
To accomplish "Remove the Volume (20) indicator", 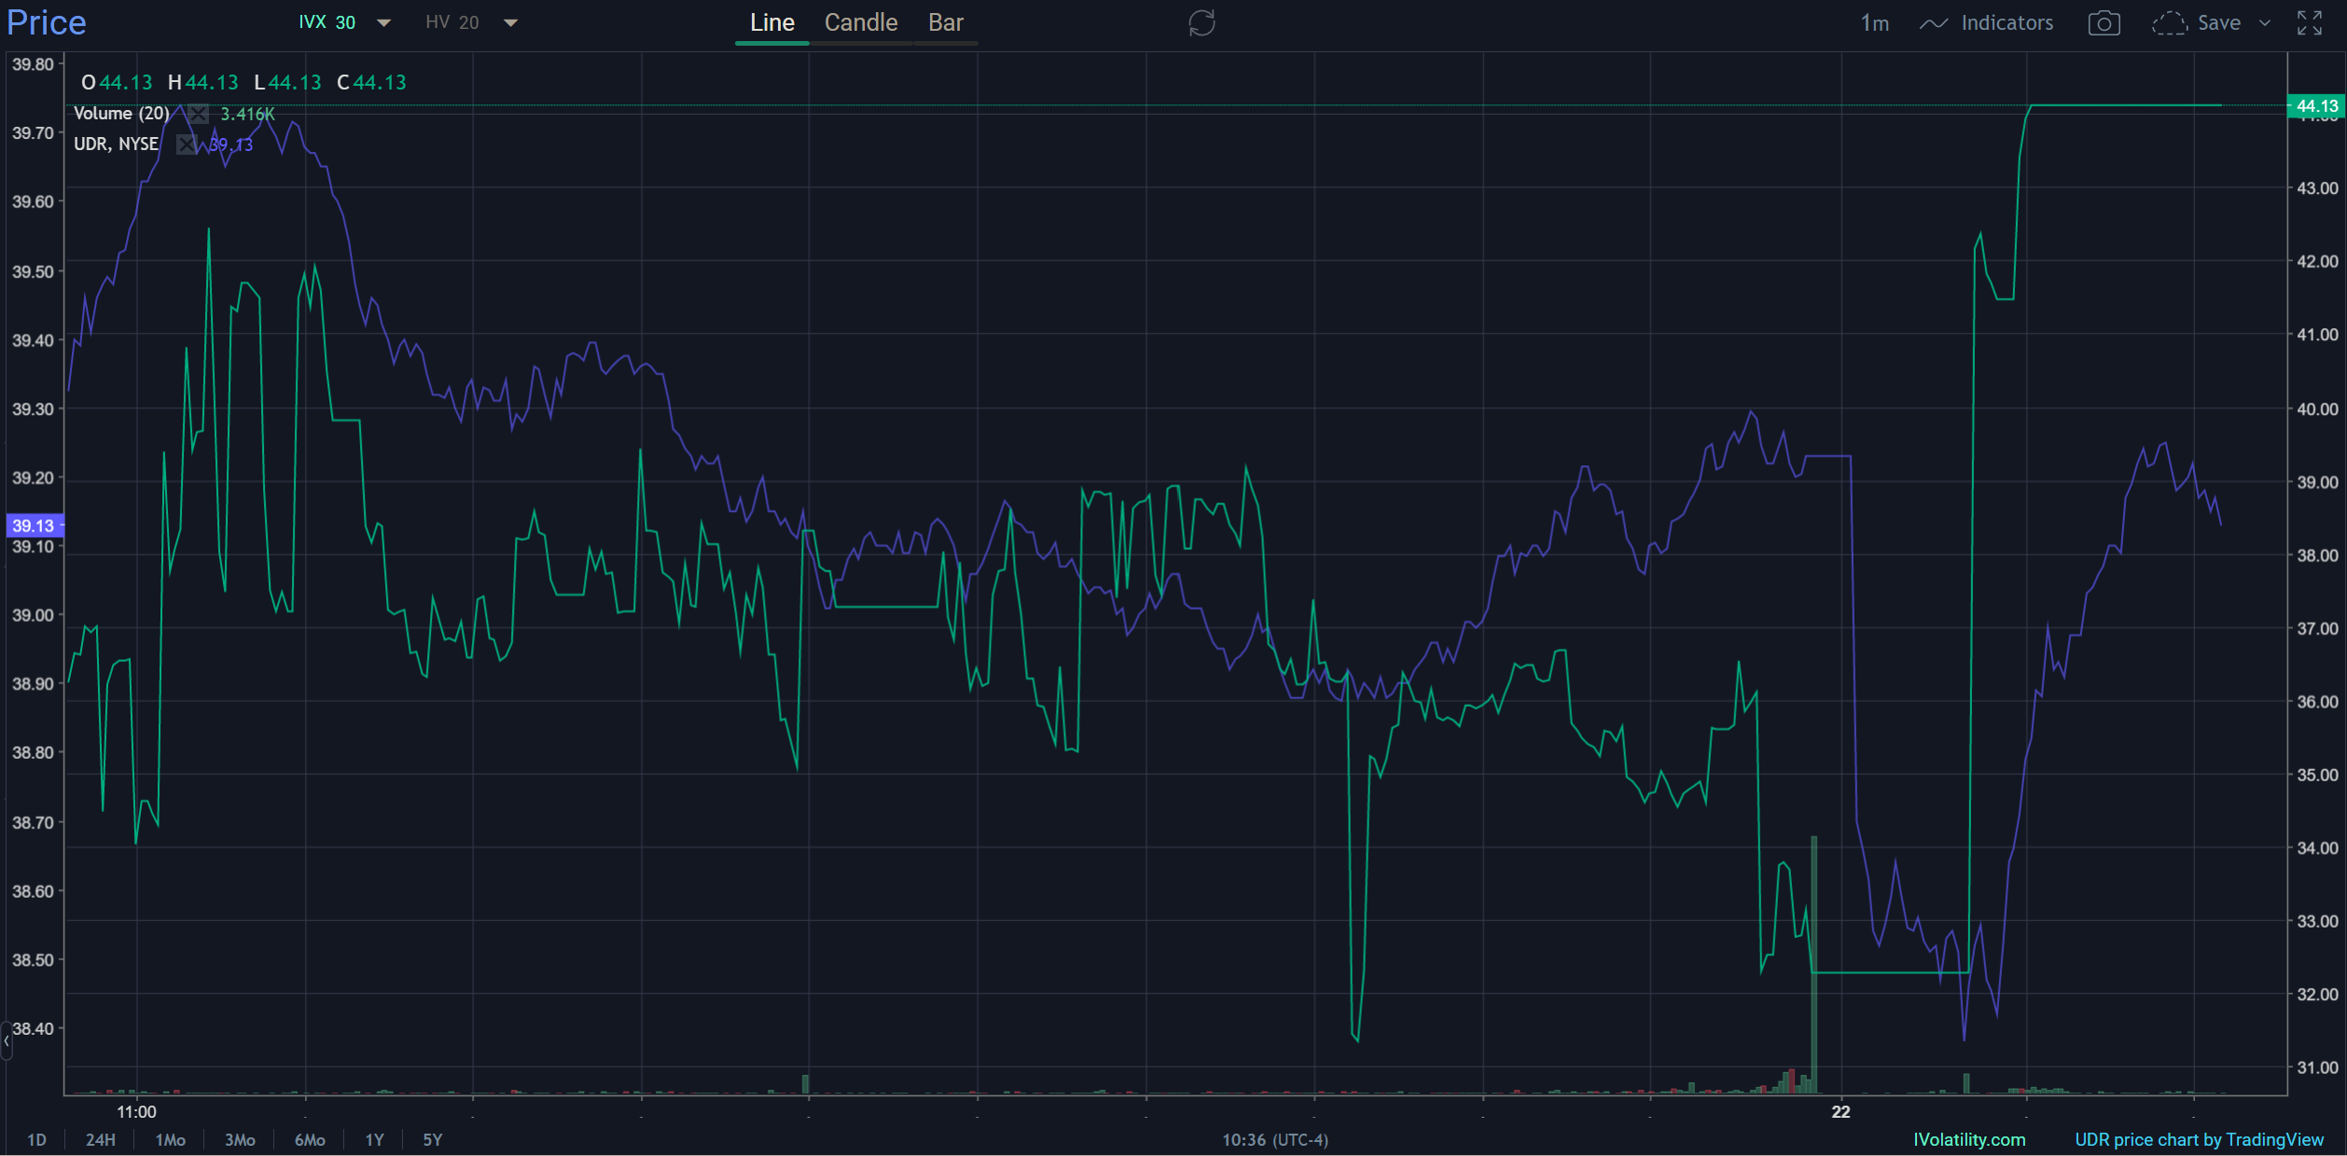I will point(198,114).
